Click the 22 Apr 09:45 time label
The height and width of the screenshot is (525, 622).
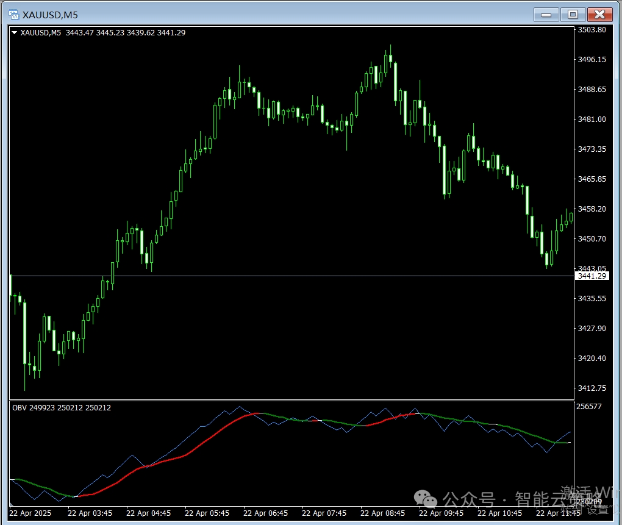pos(441,513)
